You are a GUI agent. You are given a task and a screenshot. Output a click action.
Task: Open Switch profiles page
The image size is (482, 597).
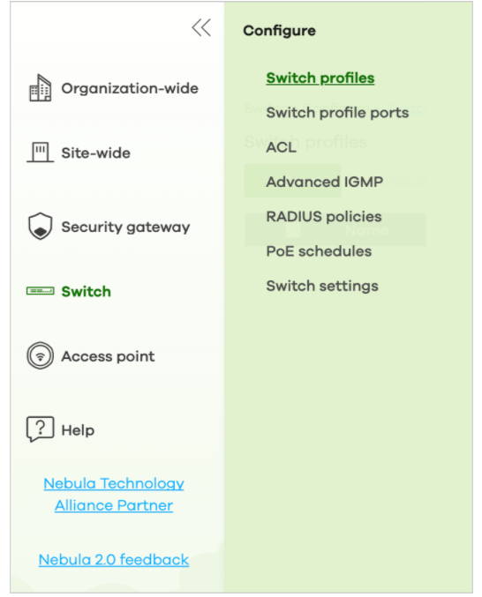pos(320,78)
